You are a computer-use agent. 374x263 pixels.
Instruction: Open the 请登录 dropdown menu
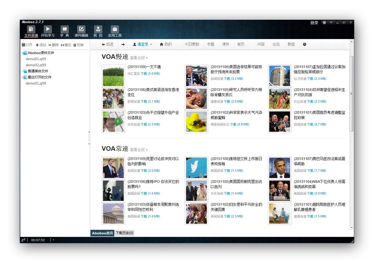click(x=142, y=45)
